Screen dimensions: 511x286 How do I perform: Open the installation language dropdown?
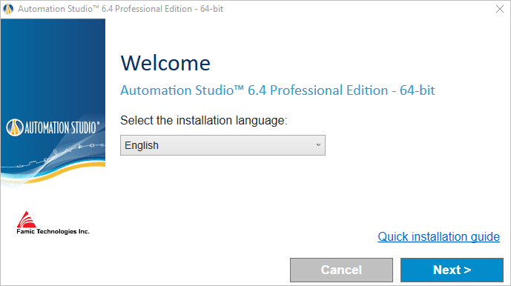[x=222, y=145]
